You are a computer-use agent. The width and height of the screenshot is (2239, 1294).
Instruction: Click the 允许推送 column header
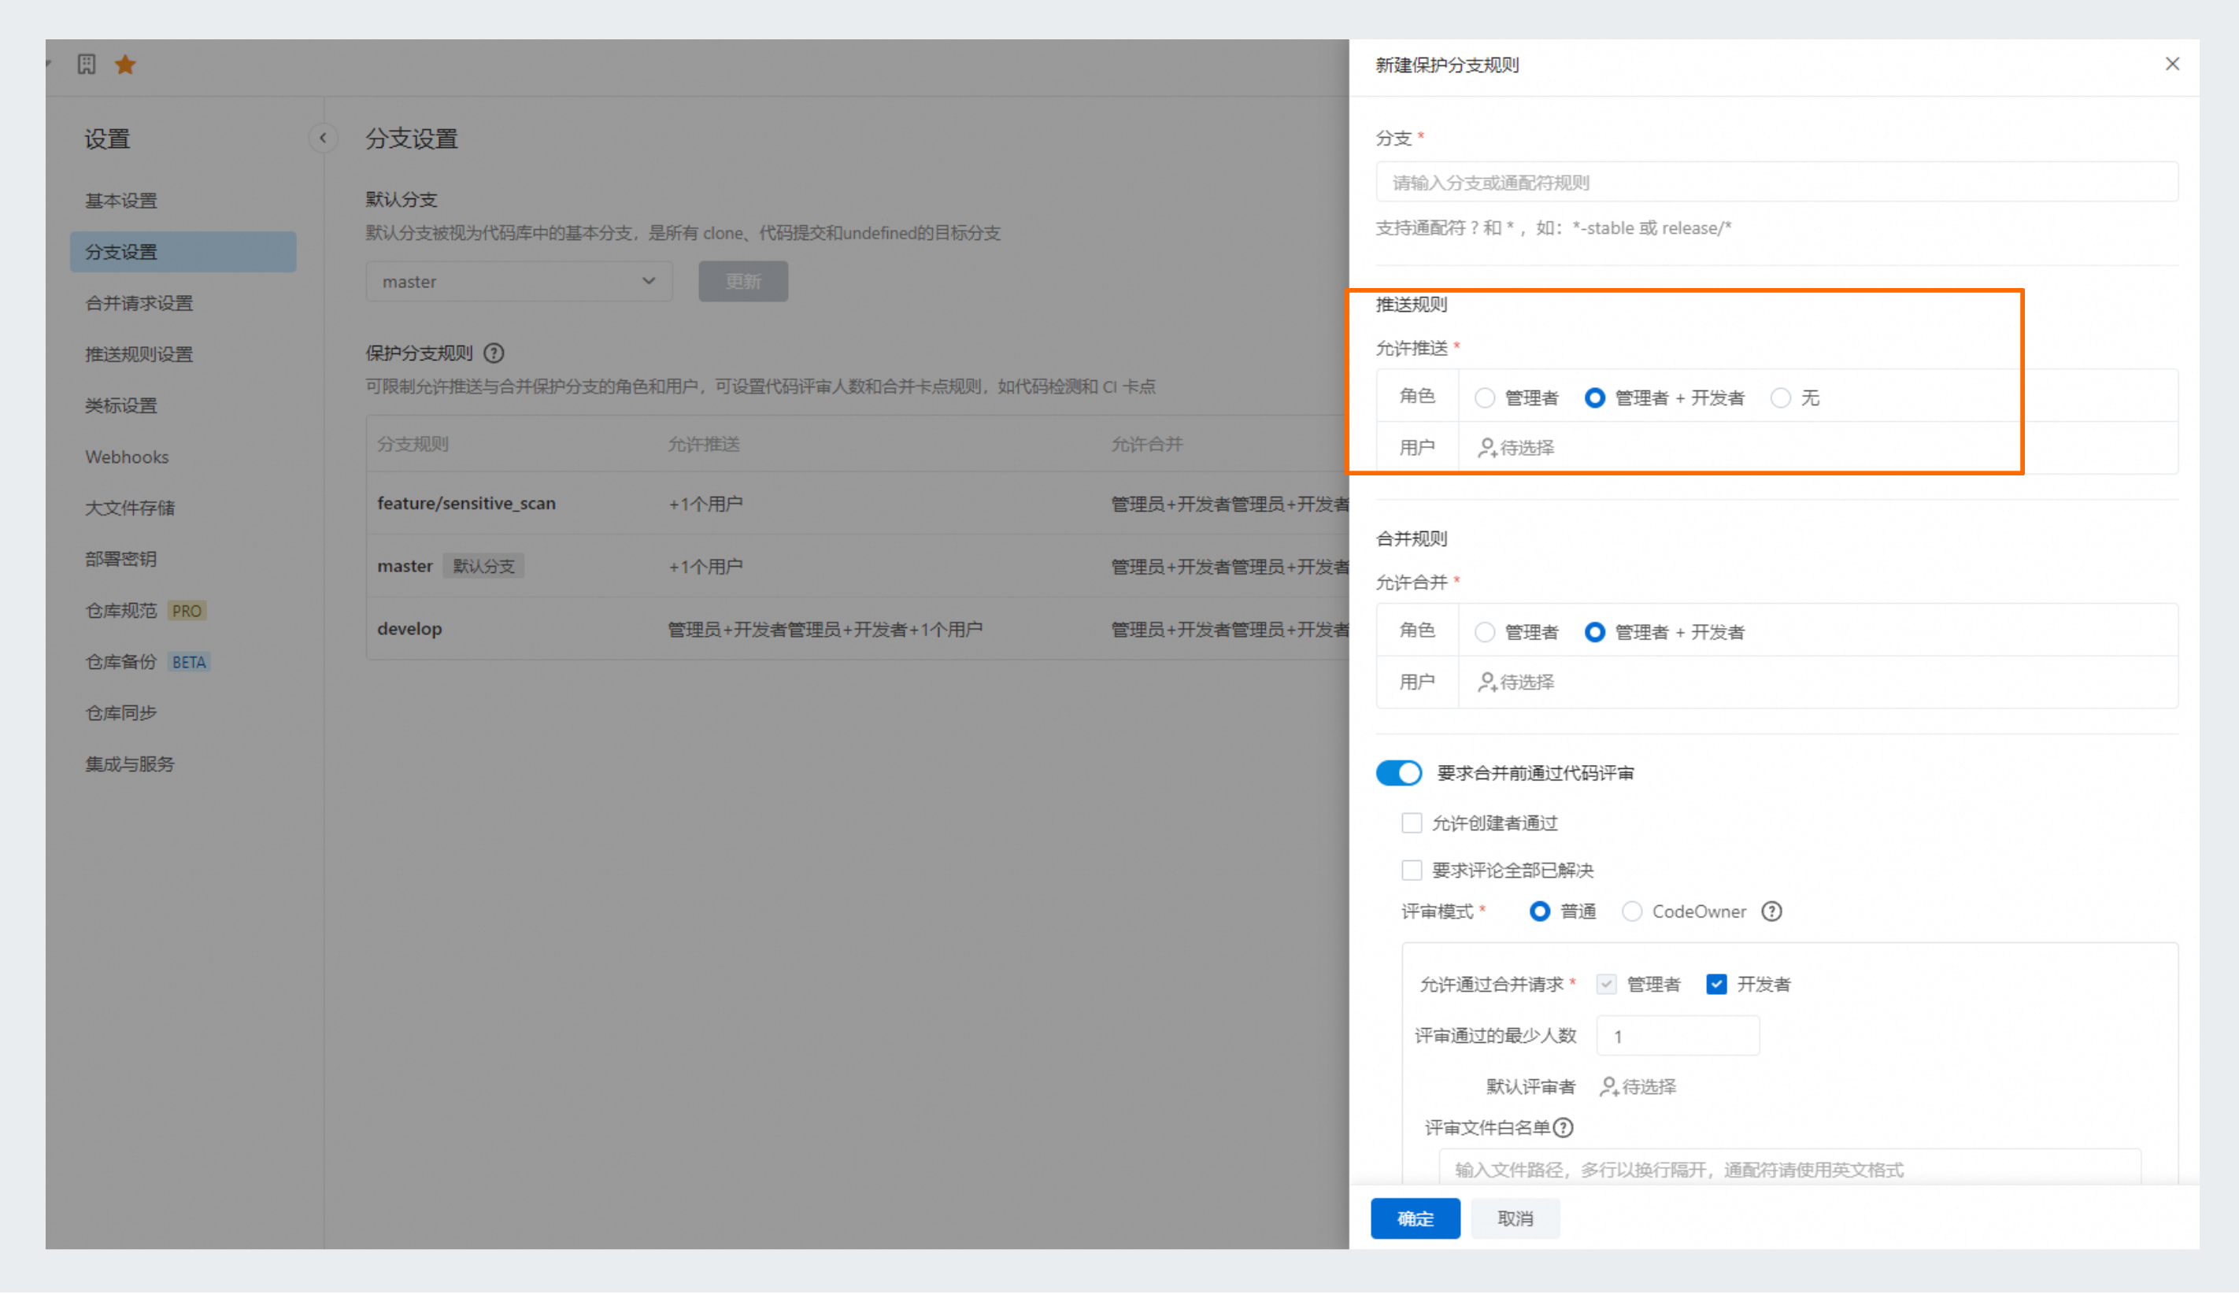[704, 444]
